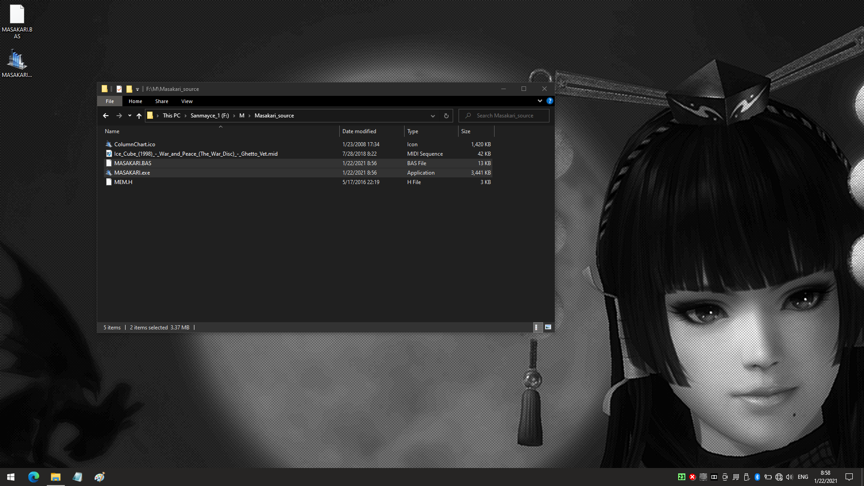Open the battery power tray icon

click(x=768, y=477)
